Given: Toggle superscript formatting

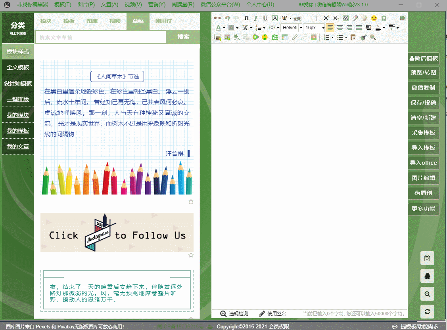Looking at the screenshot, I should 326,18.
